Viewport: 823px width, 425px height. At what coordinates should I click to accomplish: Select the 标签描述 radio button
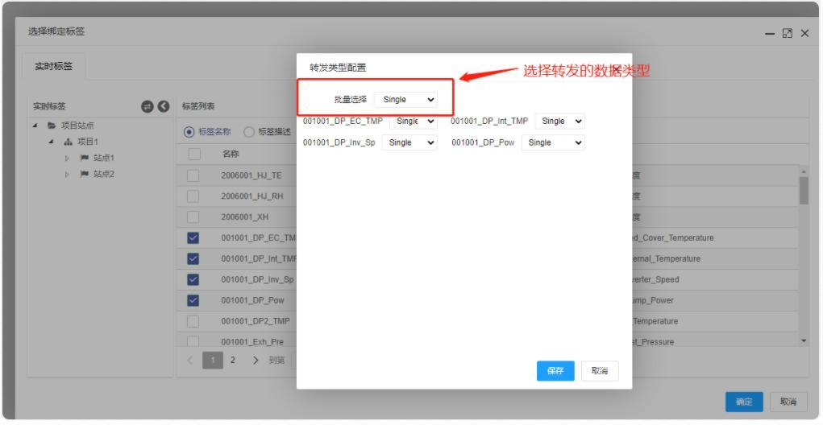click(249, 132)
